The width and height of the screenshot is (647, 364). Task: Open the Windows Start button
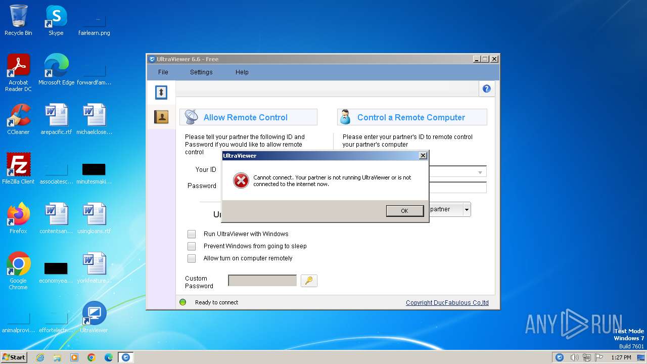14,357
